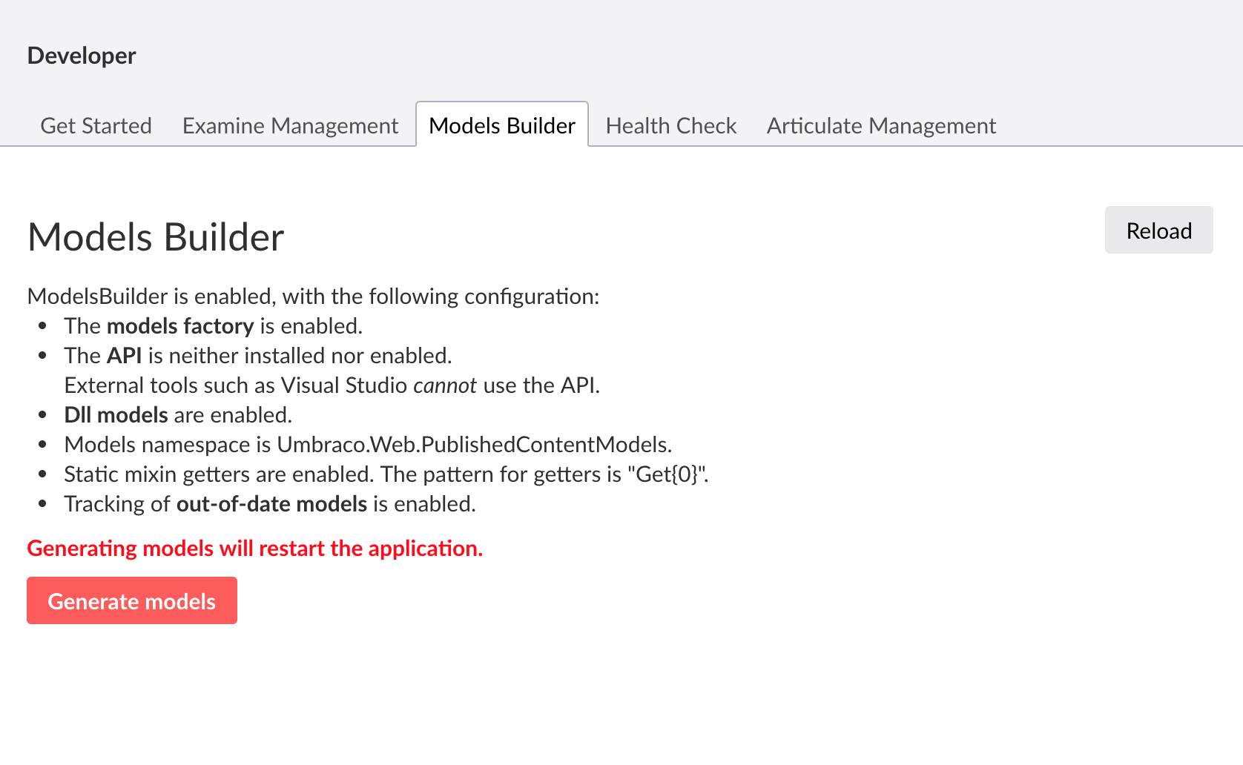The image size is (1243, 765).
Task: Click the red restart warning text
Action: tap(254, 549)
